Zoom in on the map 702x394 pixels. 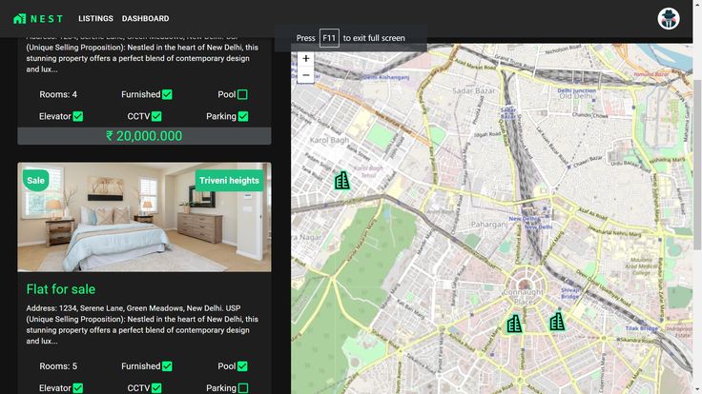pos(306,58)
